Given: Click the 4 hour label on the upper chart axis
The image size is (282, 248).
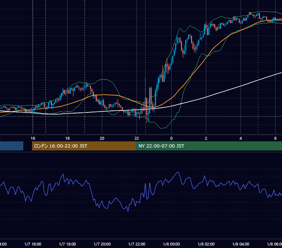Looking at the screenshot, I should (241, 138).
